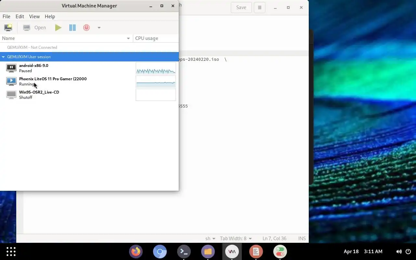Image resolution: width=416 pixels, height=260 pixels.
Task: Click the empty CPU graph for Win95-OSR2_Live-CD
Action: coord(156,95)
